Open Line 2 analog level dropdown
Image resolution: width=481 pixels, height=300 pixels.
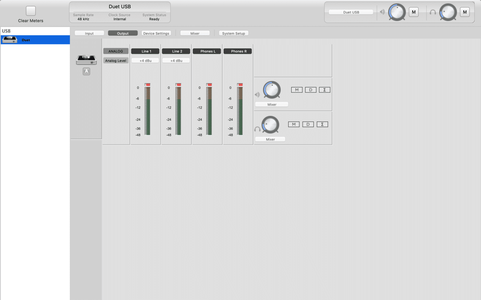point(176,60)
